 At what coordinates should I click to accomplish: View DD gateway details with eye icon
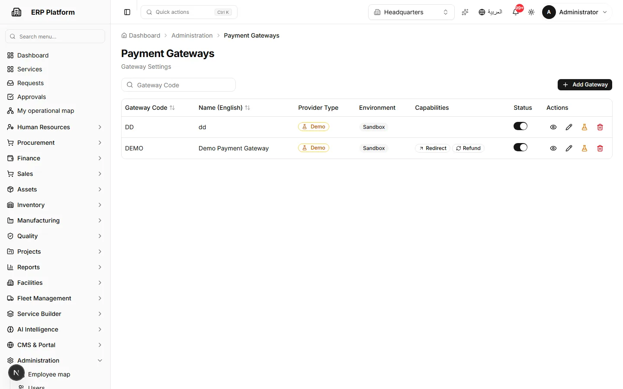click(x=553, y=127)
